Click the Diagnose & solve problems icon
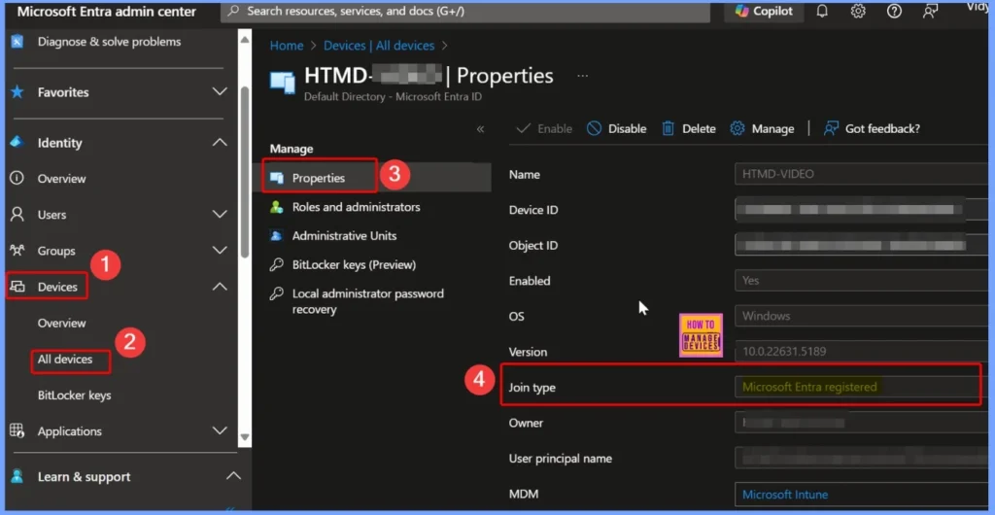This screenshot has width=995, height=515. (x=17, y=42)
